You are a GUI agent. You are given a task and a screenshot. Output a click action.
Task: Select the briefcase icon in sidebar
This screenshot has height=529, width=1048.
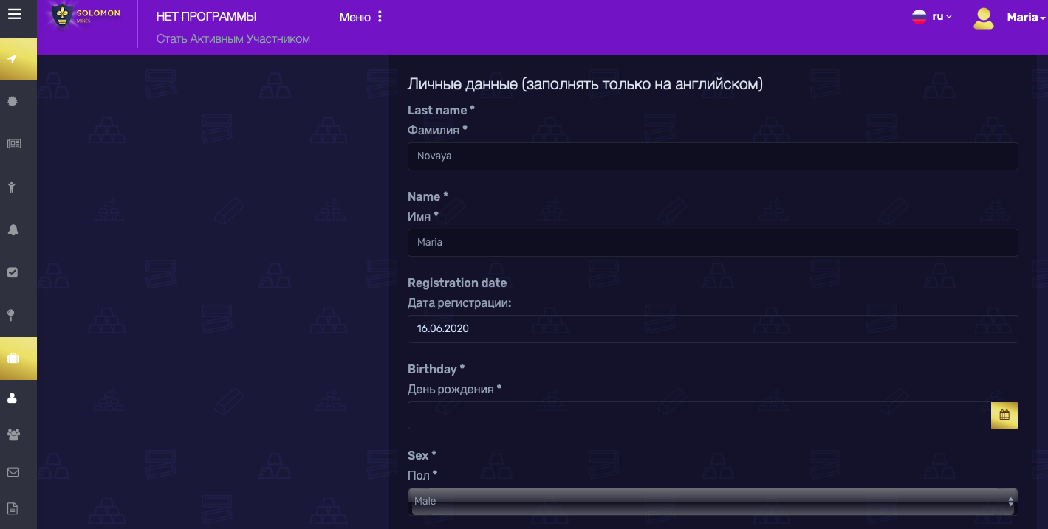coord(13,359)
